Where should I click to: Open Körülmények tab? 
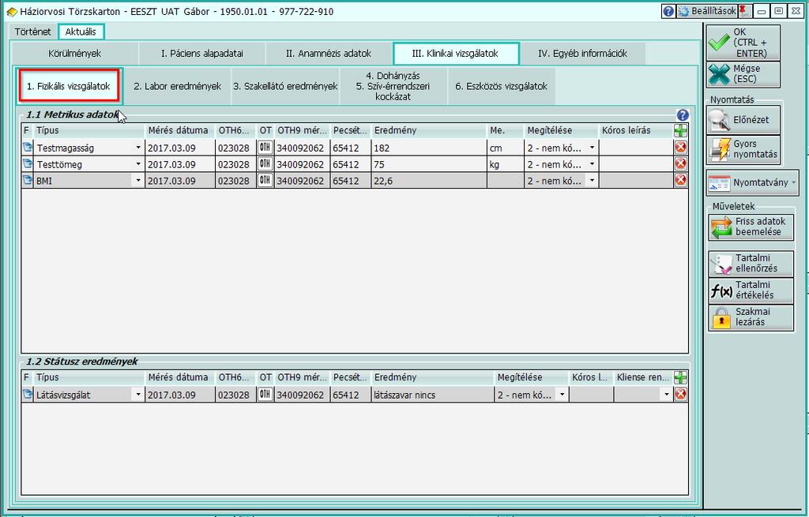[x=75, y=54]
